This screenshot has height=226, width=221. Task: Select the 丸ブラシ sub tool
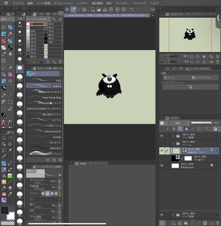click(x=44, y=120)
